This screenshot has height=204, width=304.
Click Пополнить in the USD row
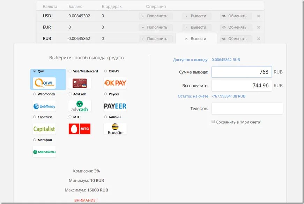155,16
